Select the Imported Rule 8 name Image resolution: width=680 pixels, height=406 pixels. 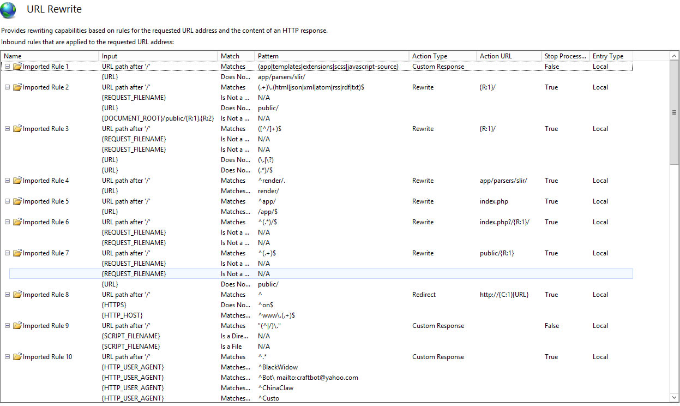coord(46,295)
